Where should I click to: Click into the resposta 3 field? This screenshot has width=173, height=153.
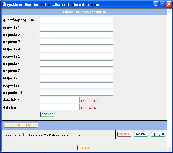click(x=76, y=42)
